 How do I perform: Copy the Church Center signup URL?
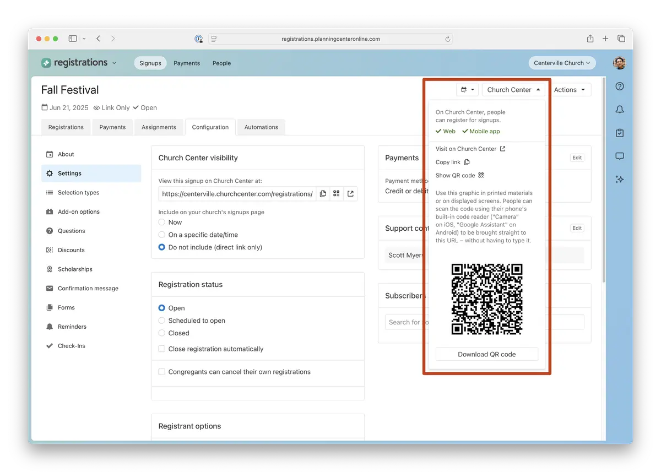point(323,194)
